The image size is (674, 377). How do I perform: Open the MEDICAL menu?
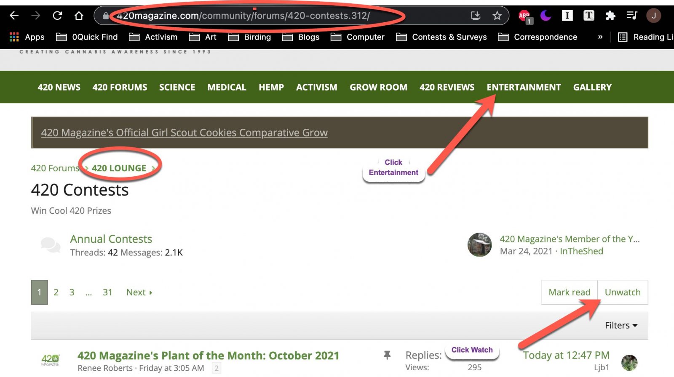coord(227,87)
